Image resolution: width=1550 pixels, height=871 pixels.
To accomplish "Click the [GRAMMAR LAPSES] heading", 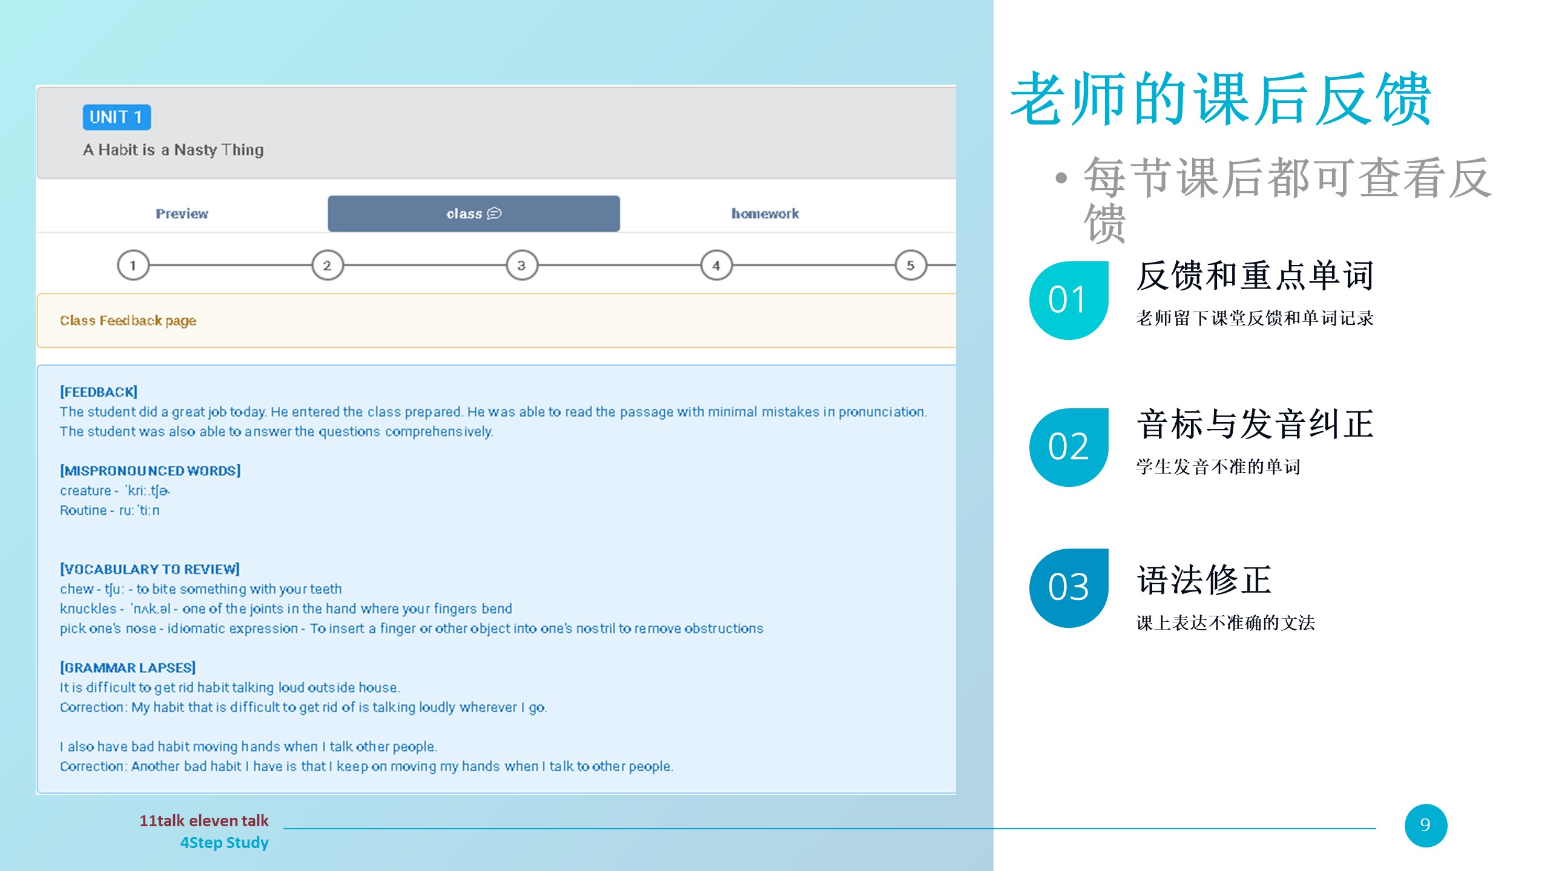I will tap(128, 668).
